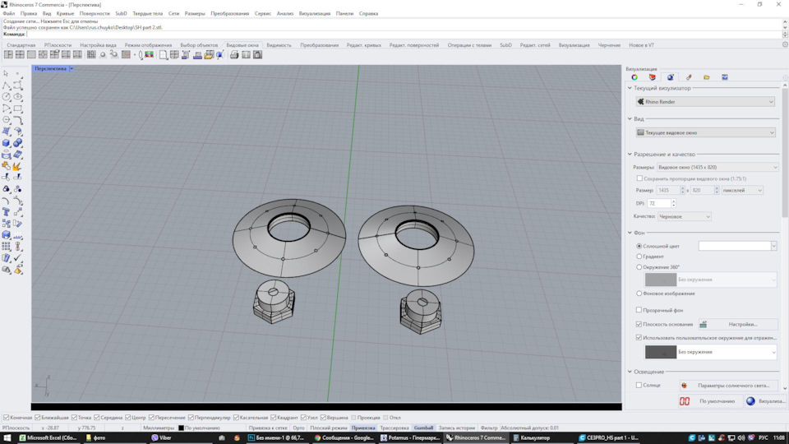
Task: Click the sun parameters icon
Action: pos(684,385)
